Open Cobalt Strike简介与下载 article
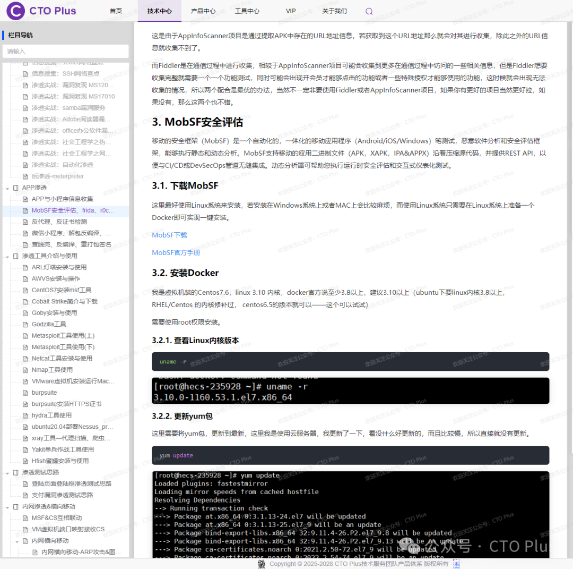 (64, 302)
